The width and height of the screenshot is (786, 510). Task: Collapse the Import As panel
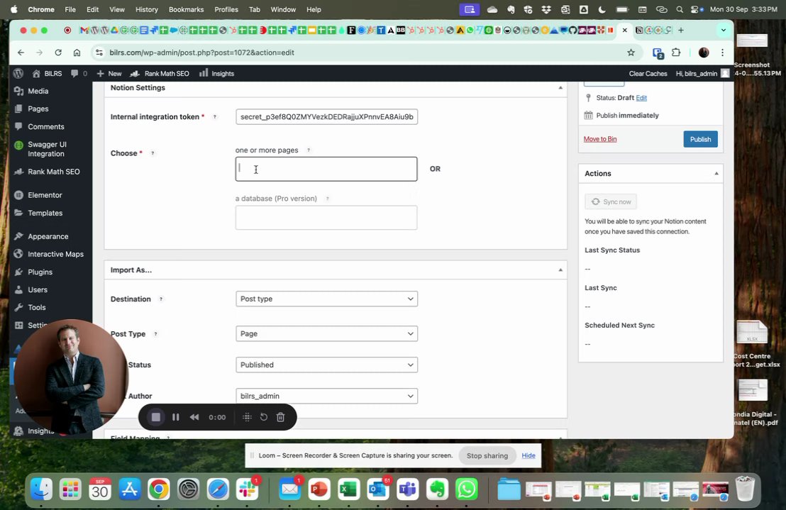point(560,270)
